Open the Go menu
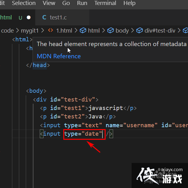Image resolution: width=188 pixels, height=188 pixels. [x=66, y=3]
